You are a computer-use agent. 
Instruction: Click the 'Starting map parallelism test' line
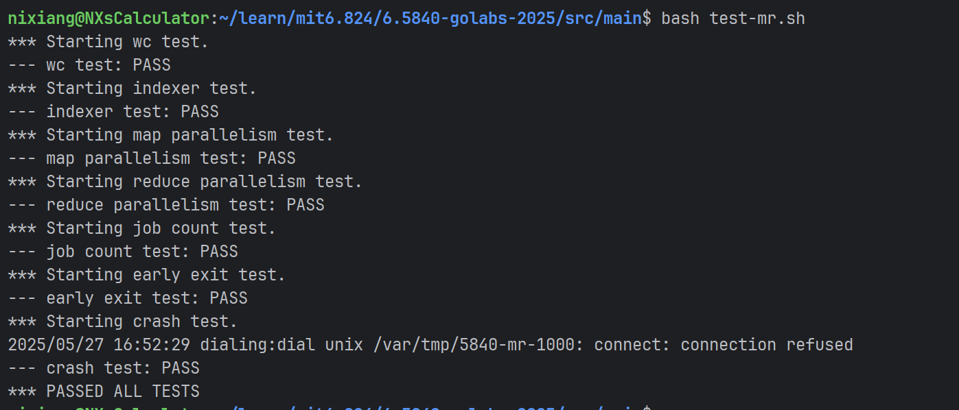pos(171,135)
